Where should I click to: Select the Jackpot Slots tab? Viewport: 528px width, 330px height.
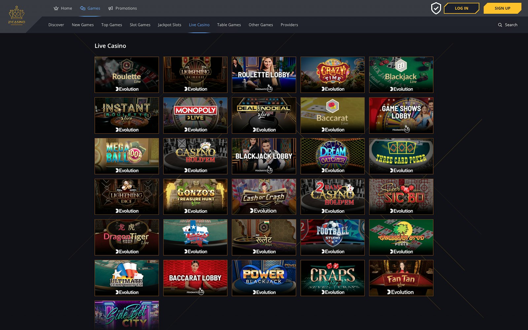pyautogui.click(x=169, y=25)
